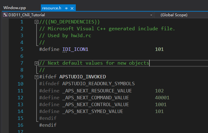This screenshot has width=208, height=133.
Task: Click the value 101 on line 5
Action: (x=159, y=49)
